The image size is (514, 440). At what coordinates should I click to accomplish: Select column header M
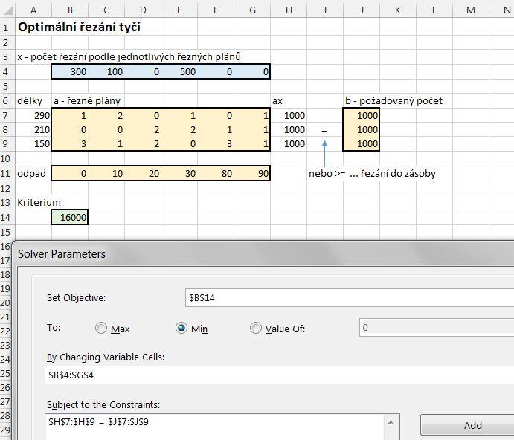(x=471, y=10)
